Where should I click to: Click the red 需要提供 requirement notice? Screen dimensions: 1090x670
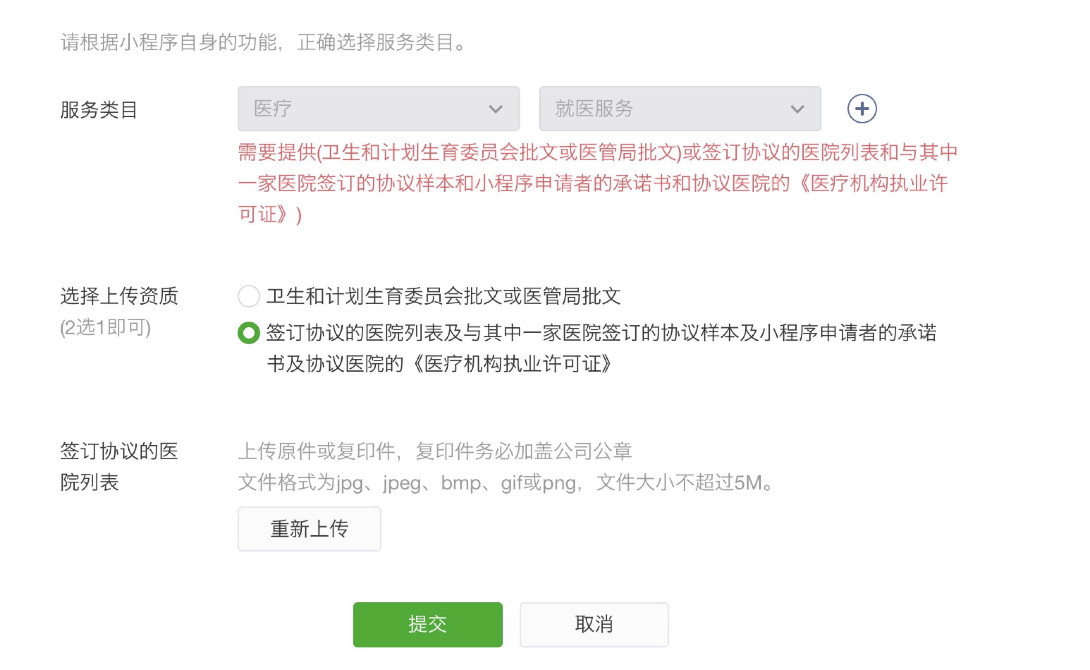tap(598, 183)
